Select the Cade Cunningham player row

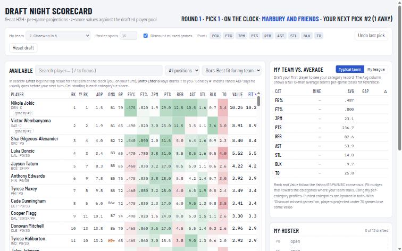pyautogui.click(x=133, y=203)
